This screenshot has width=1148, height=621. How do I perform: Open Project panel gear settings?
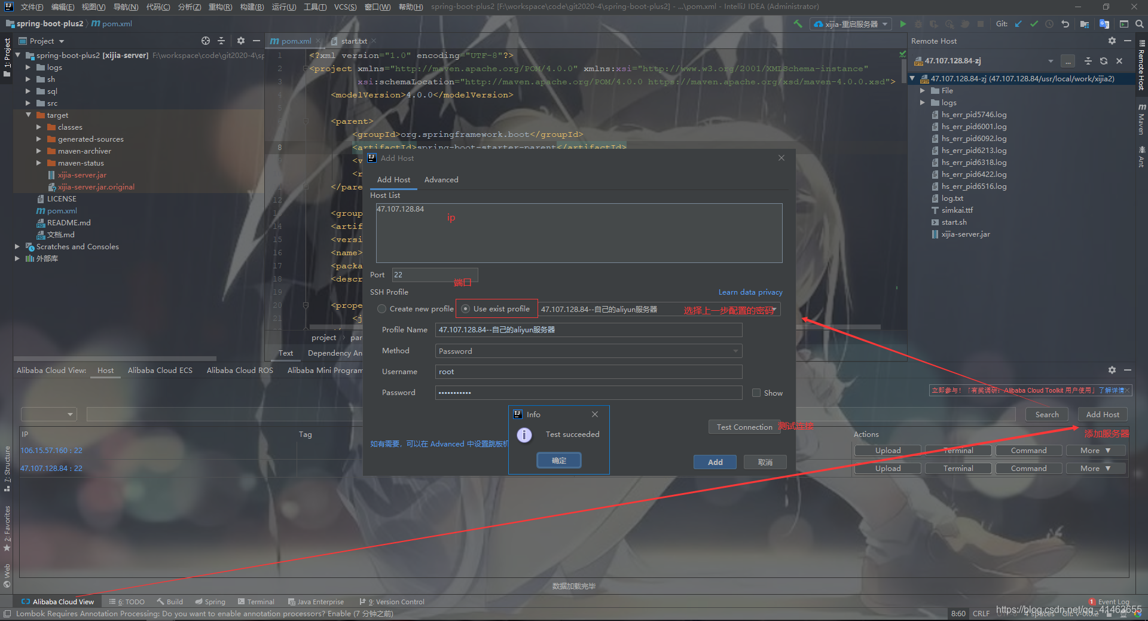coord(241,41)
